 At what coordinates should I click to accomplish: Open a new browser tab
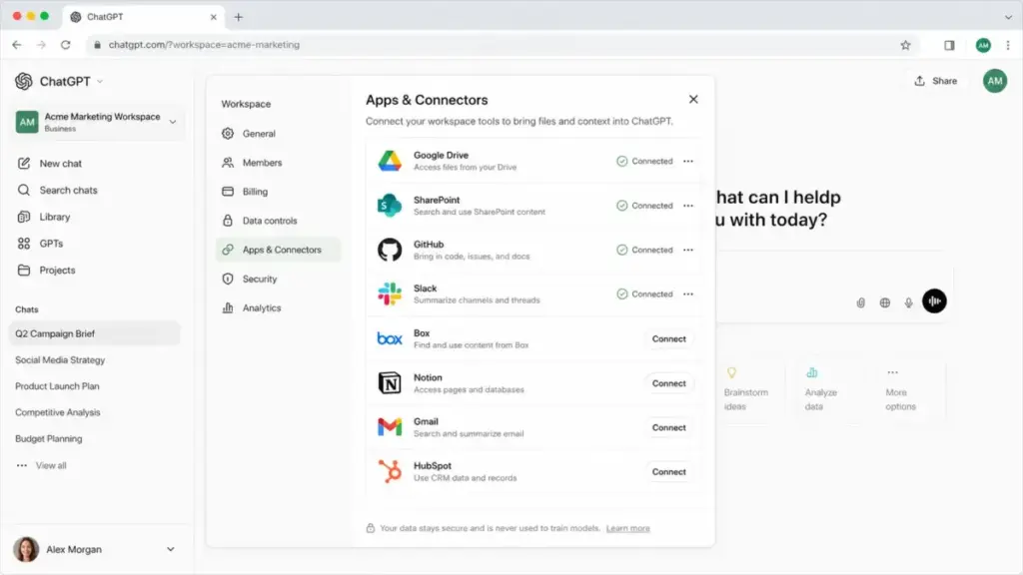[x=238, y=17]
